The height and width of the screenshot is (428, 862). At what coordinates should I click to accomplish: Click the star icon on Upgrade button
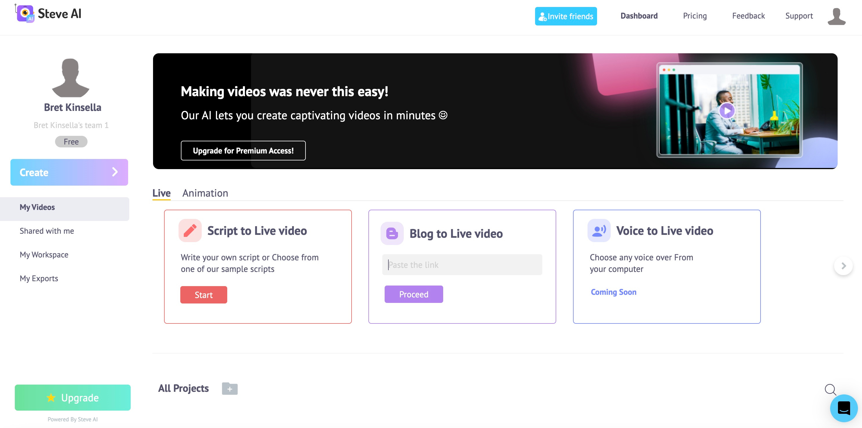pyautogui.click(x=51, y=398)
